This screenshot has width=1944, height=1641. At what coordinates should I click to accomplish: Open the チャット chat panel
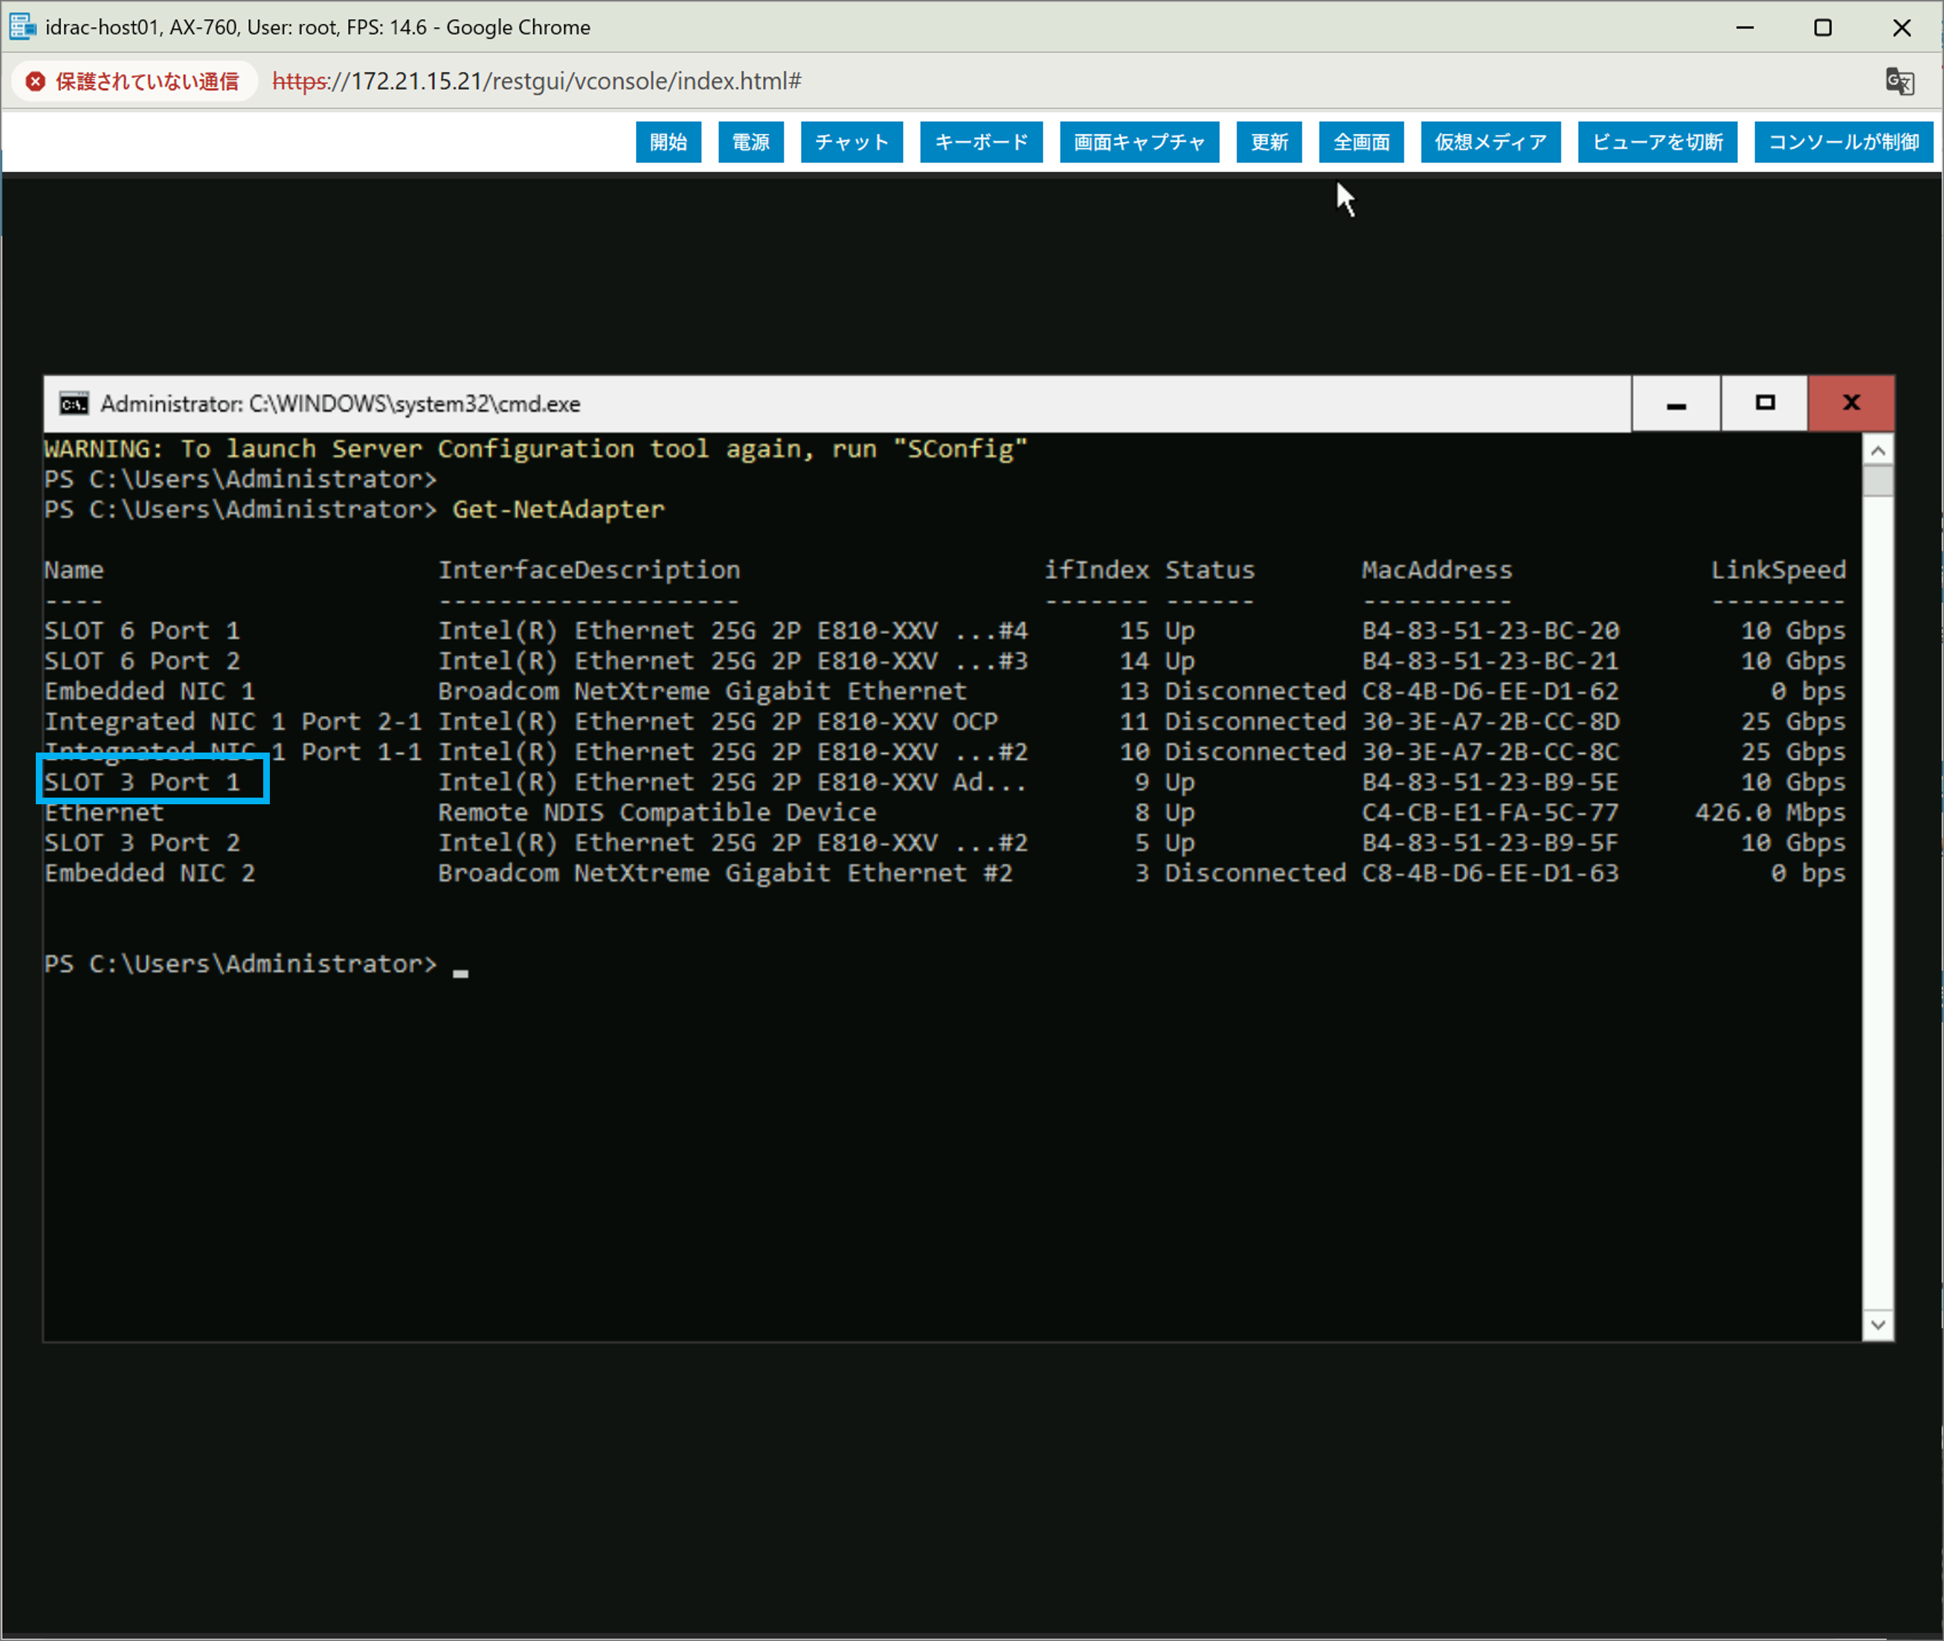[x=851, y=143]
